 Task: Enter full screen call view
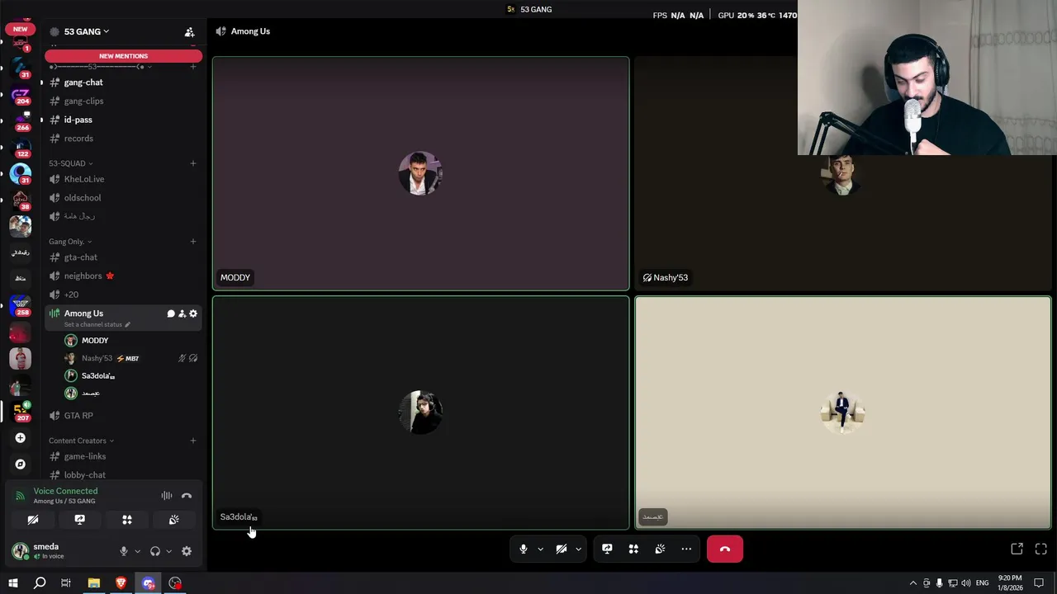pos(1041,549)
